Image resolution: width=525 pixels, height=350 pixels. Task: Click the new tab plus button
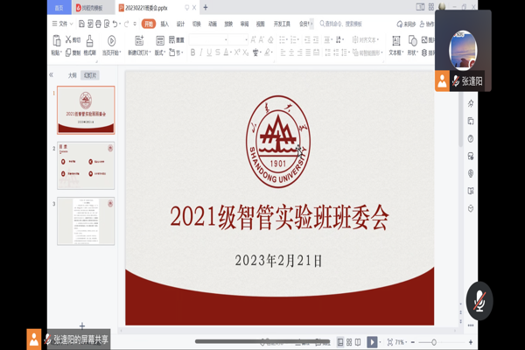point(206,7)
